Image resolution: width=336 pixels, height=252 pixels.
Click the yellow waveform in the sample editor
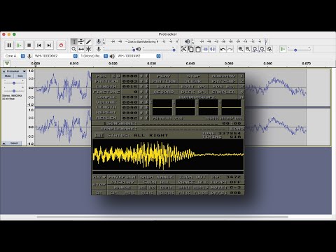point(168,155)
